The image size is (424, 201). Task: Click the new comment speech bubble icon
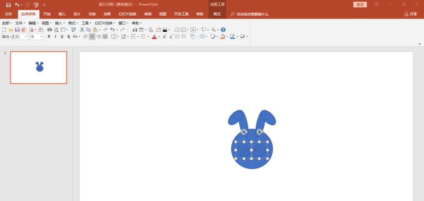point(204,30)
